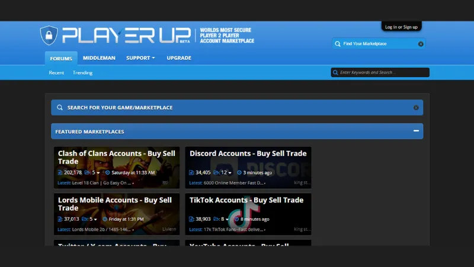Click subforum folder icon on Clash of Clans card
Screen dimensions: 474x267
(87, 173)
